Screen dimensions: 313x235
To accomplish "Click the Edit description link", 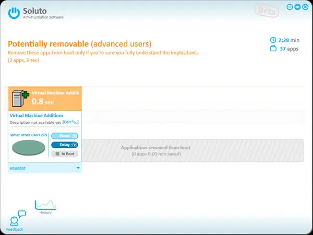I will point(67,122).
